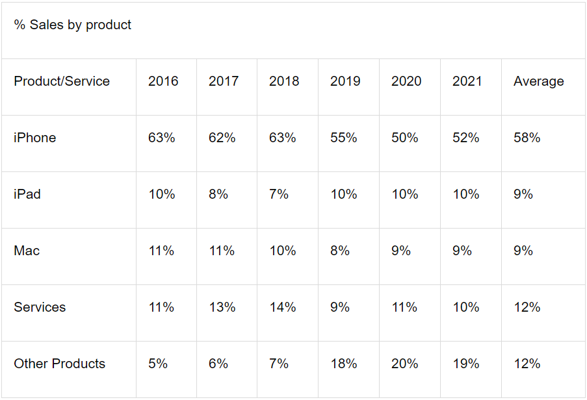Select the Average column header
The width and height of the screenshot is (587, 400).
(x=538, y=81)
